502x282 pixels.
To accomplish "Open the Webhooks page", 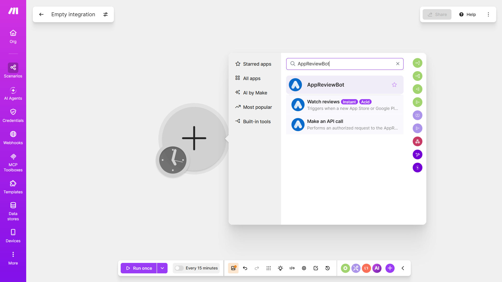I will 13,138.
